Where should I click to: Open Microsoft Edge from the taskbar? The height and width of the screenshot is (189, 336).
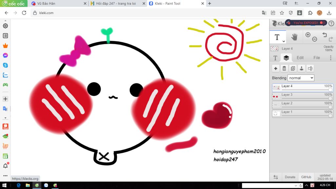click(x=19, y=185)
